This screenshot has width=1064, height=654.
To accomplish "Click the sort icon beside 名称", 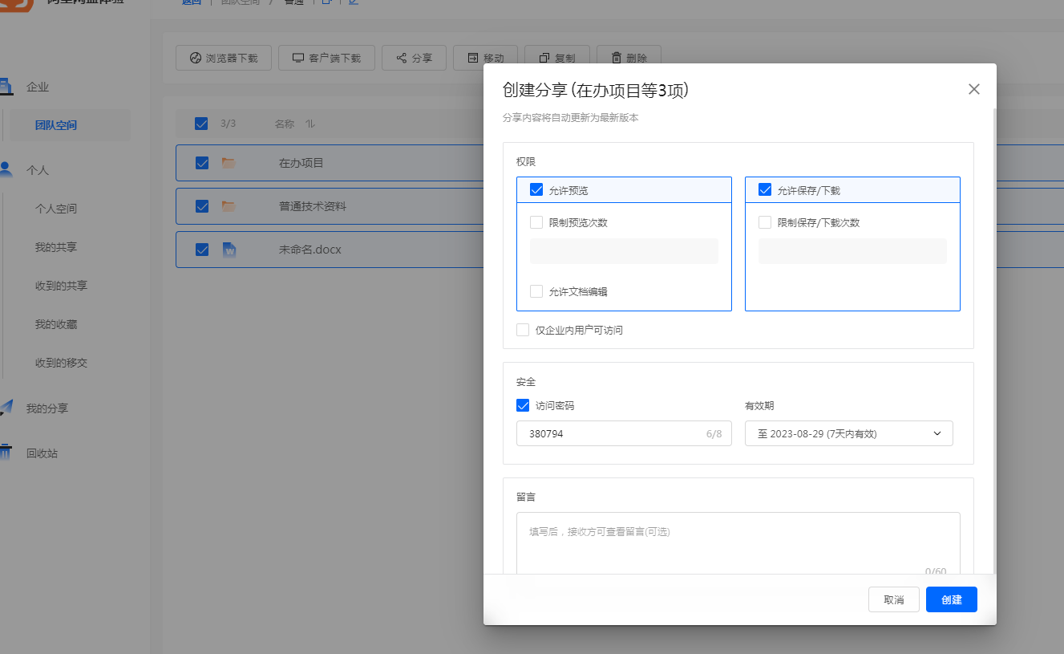I will 310,124.
